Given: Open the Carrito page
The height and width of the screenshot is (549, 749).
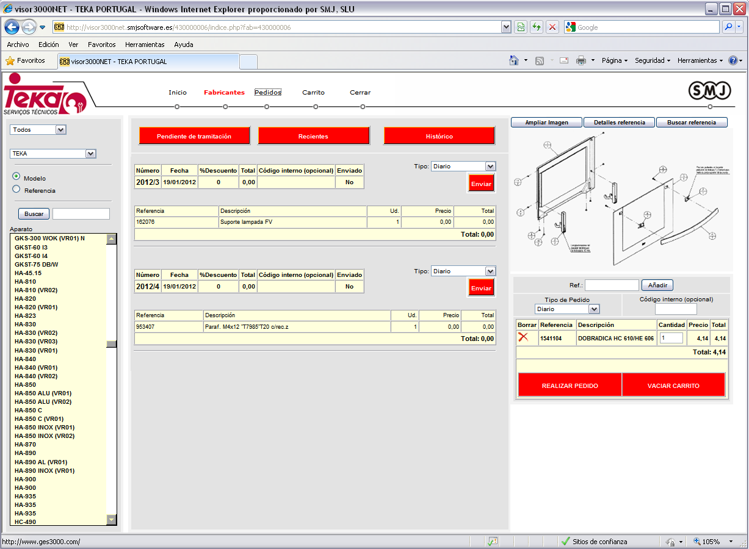Looking at the screenshot, I should [314, 93].
